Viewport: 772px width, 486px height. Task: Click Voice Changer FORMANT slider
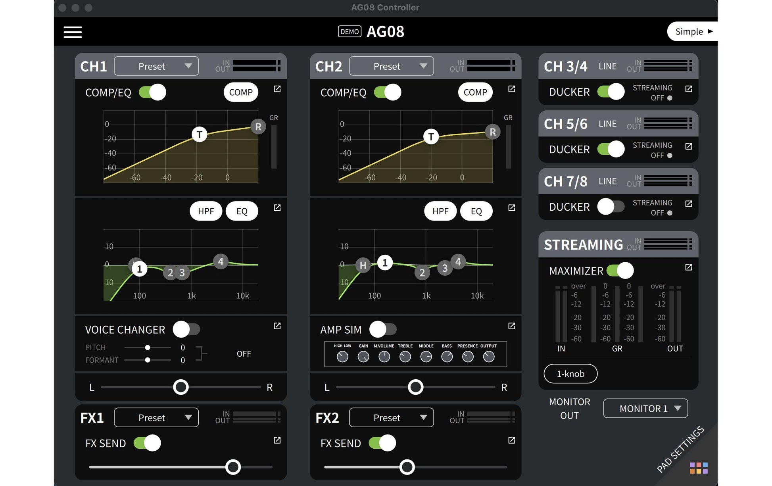148,360
